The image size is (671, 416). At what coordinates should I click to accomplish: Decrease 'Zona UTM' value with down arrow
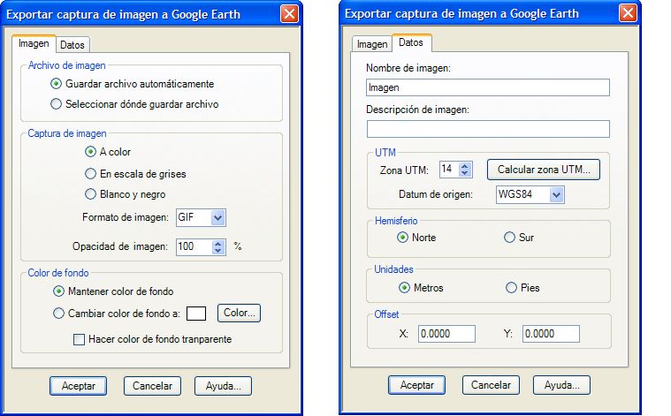pos(465,173)
